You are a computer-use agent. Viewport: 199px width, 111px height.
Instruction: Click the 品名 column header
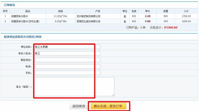[x=28, y=11]
